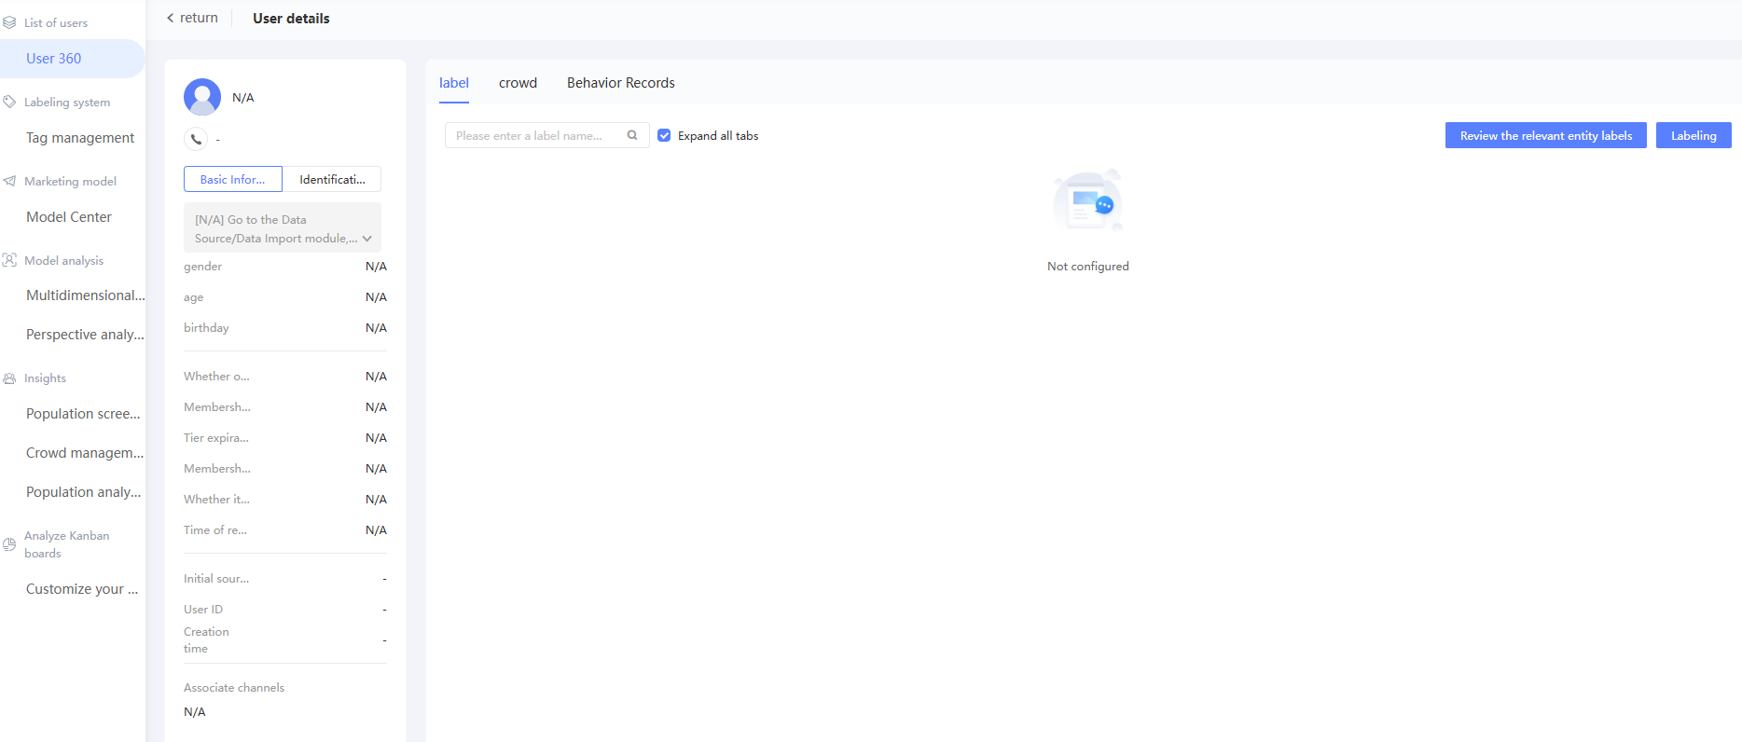Click Review the relevant entity labels button
Image resolution: width=1742 pixels, height=742 pixels.
[1546, 135]
